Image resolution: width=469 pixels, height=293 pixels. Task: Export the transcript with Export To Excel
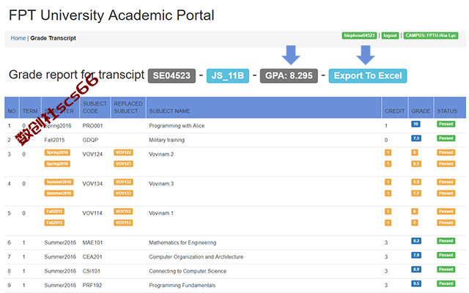pos(368,75)
